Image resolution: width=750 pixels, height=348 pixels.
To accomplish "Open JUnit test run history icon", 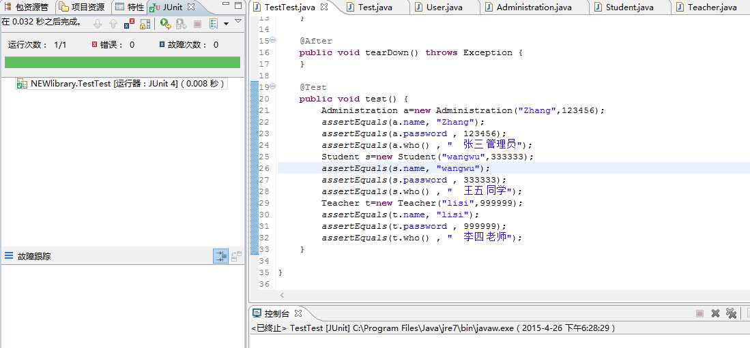I will pos(214,23).
